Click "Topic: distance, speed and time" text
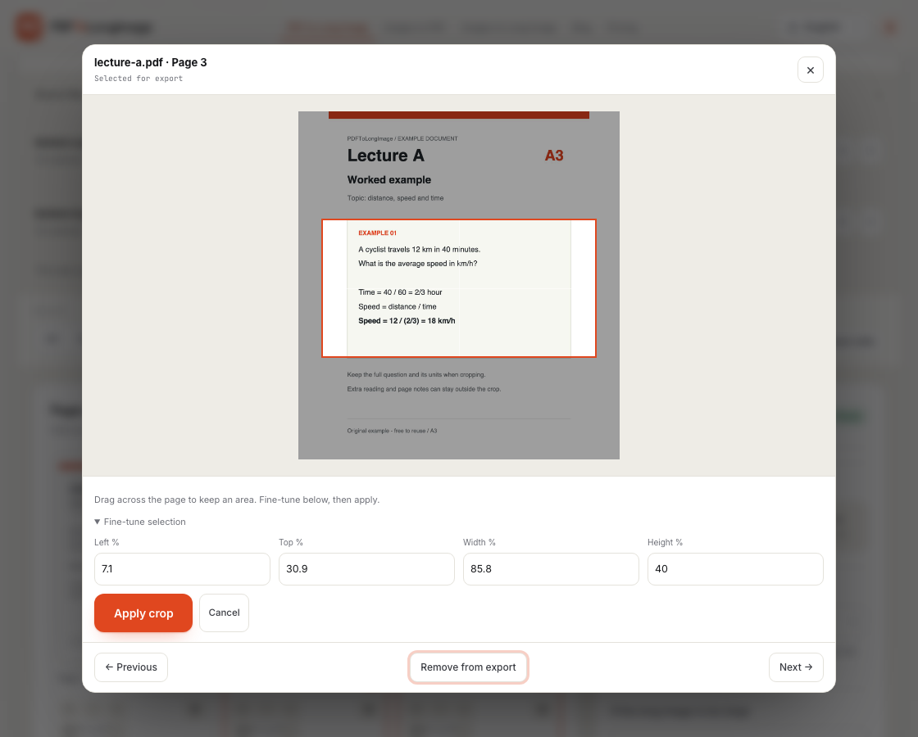The image size is (918, 737). click(395, 198)
